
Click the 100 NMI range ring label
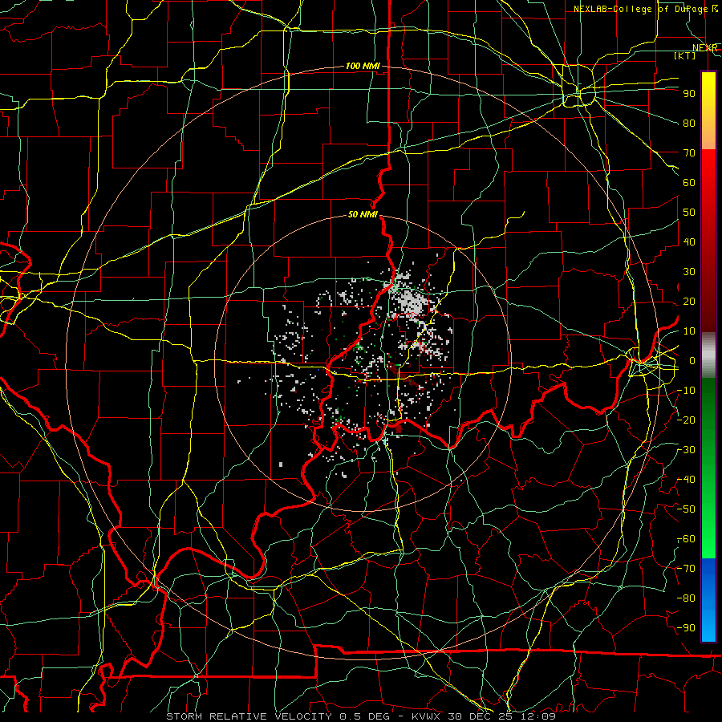point(363,66)
